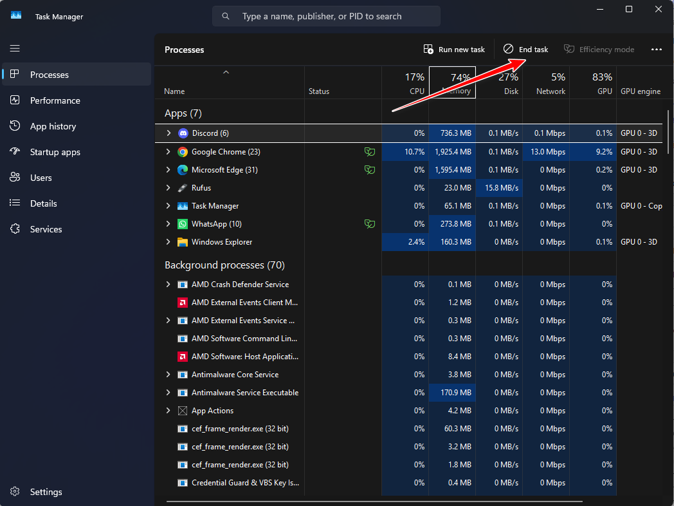Click the Google Chrome icon in list
Viewport: 674px width, 506px height.
183,152
